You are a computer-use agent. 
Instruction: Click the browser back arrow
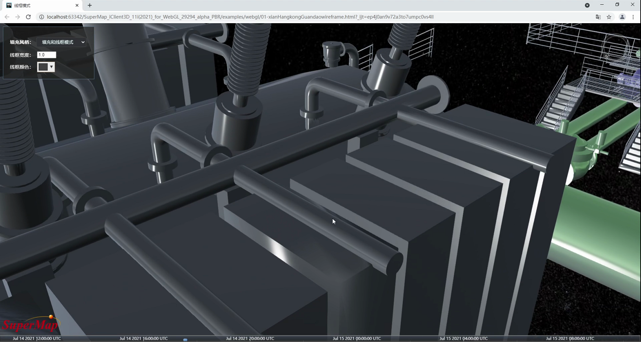point(7,17)
